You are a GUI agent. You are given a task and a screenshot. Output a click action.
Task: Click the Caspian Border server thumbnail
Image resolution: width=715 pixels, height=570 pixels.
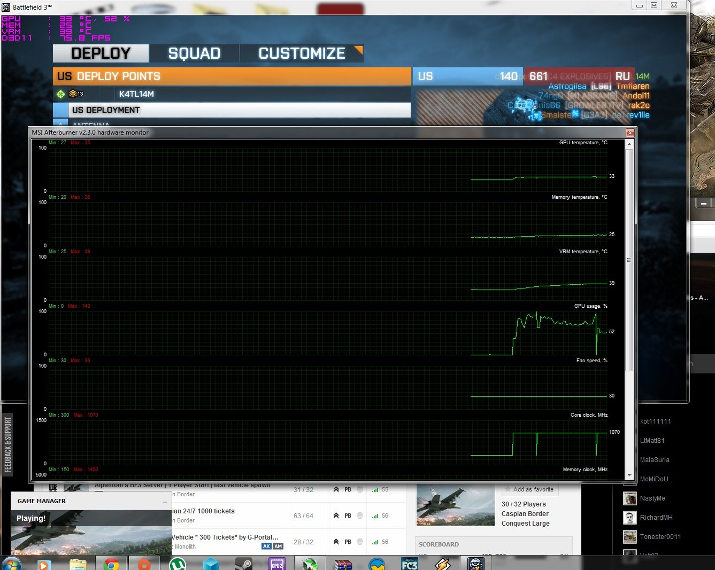[455, 505]
